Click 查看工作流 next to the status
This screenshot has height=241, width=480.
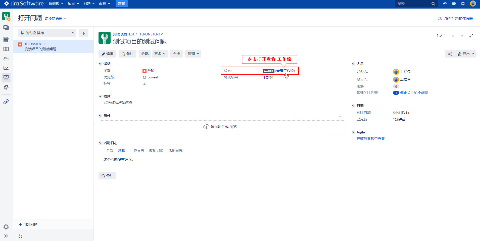point(286,71)
